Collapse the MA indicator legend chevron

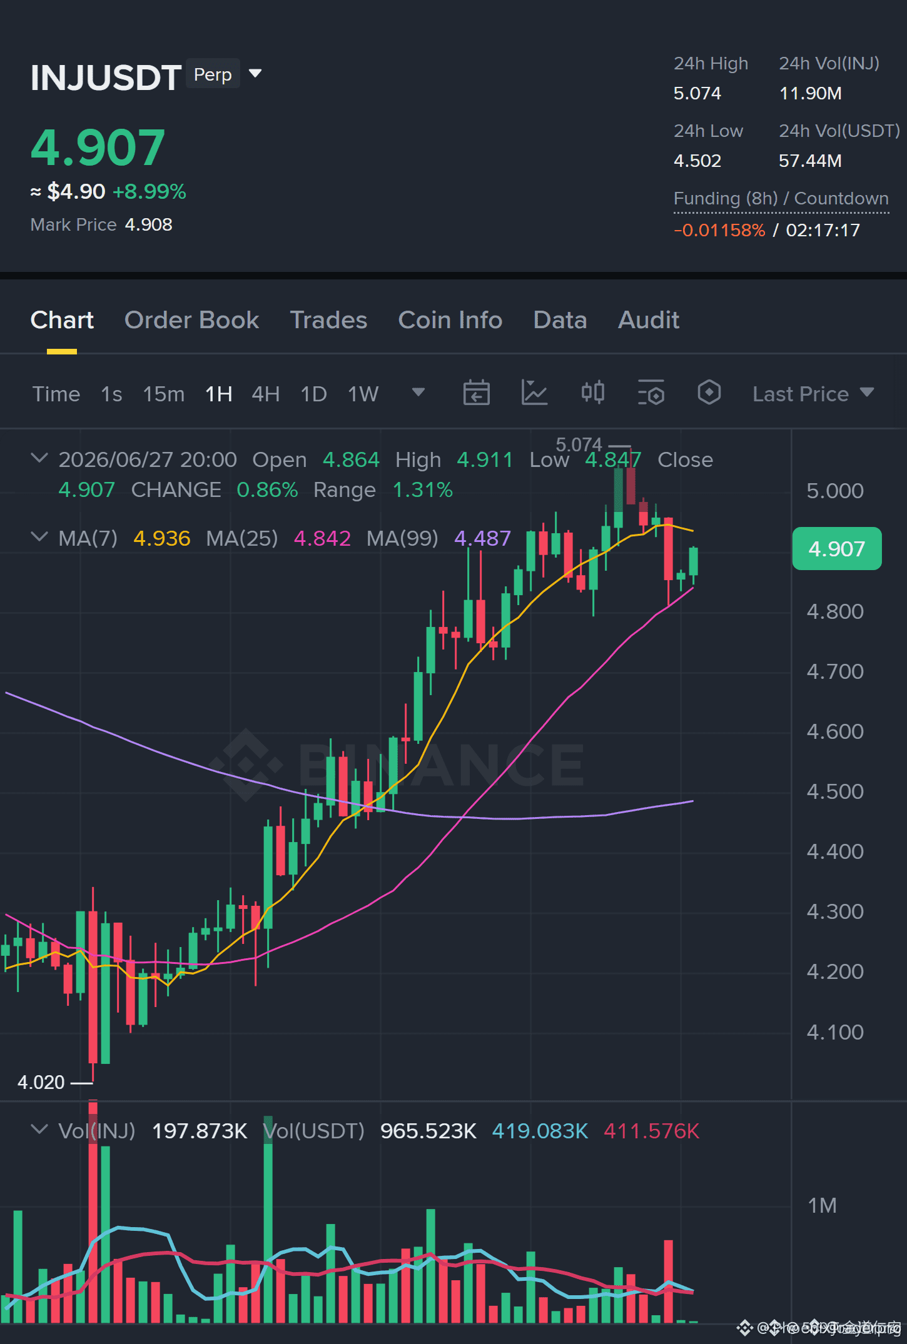pyautogui.click(x=39, y=537)
